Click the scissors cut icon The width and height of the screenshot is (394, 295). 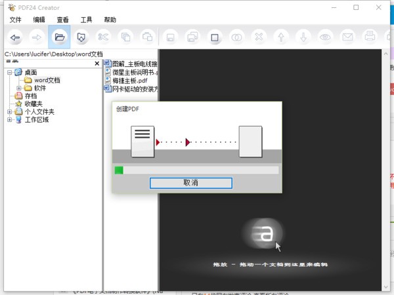[x=103, y=37]
